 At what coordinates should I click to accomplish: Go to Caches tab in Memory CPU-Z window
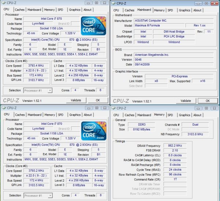tap(129, 115)
